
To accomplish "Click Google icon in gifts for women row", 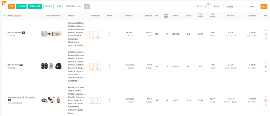I will (x=265, y=39).
